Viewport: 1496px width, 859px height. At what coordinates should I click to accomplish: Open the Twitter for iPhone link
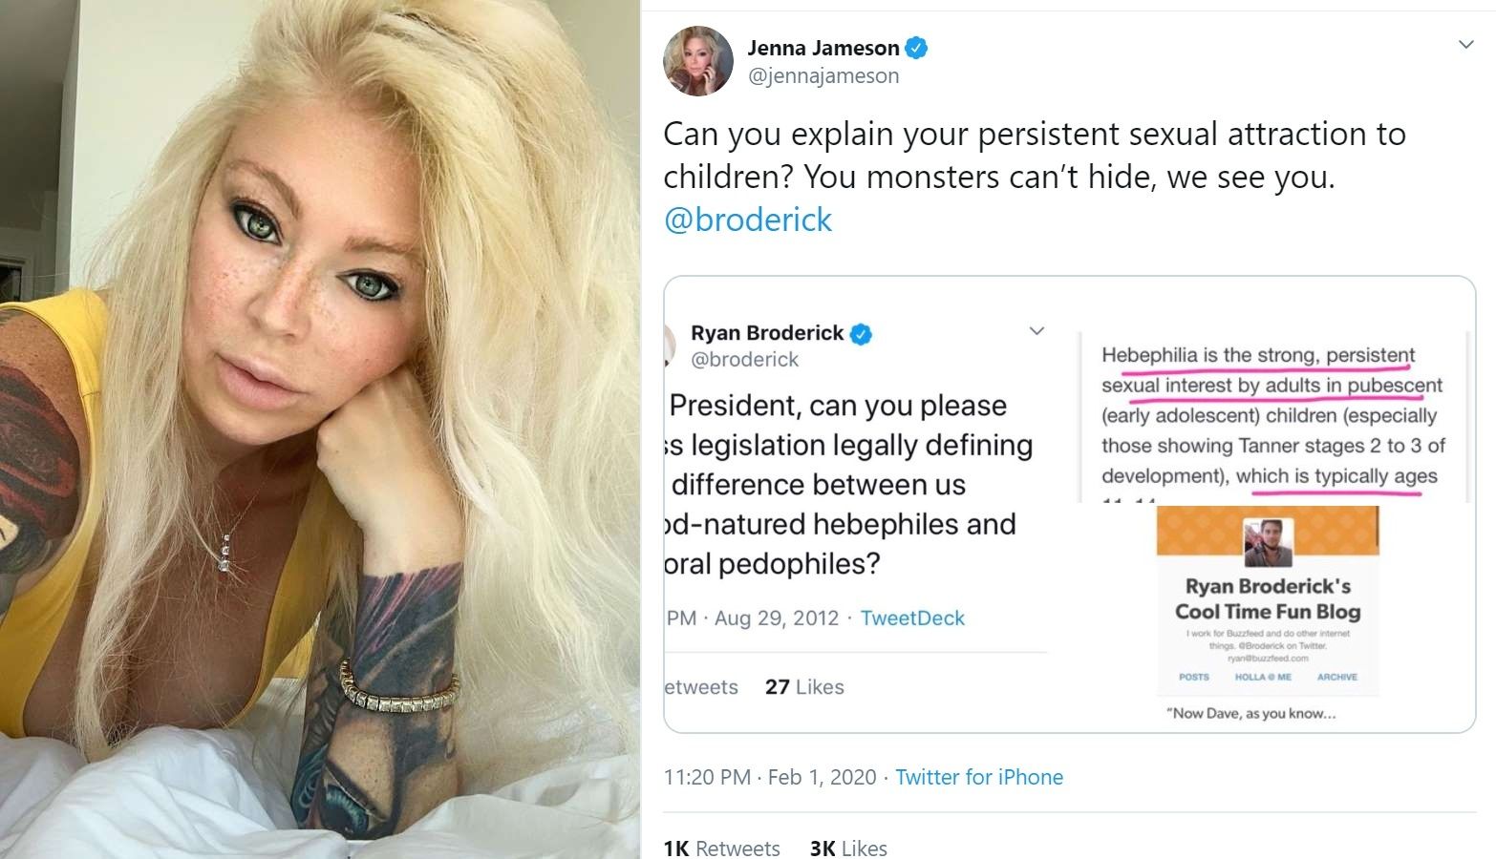pos(979,777)
